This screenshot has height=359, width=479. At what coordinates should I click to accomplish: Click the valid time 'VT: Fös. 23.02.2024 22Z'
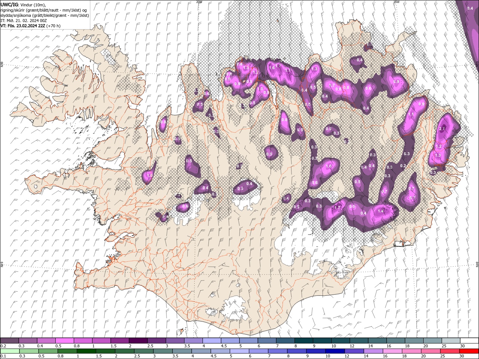tap(23, 26)
